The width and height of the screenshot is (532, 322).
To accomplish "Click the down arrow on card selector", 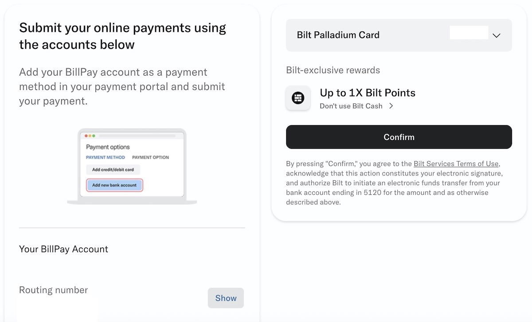I will click(497, 35).
